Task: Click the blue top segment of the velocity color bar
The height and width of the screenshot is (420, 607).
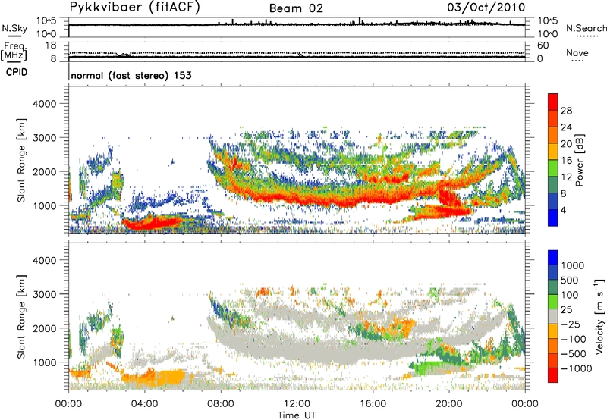Action: [x=553, y=258]
